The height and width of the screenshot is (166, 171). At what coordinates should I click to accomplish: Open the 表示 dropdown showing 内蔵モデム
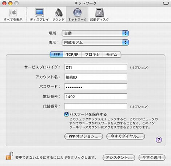pos(95,43)
